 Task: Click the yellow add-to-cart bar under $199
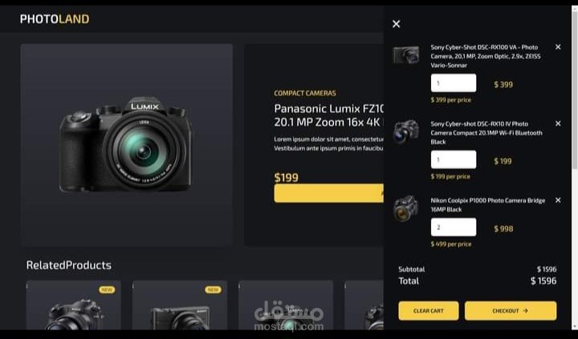coord(328,193)
